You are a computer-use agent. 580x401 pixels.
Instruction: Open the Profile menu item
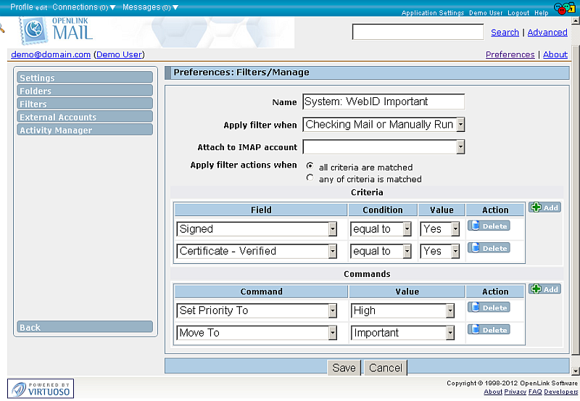(x=22, y=7)
